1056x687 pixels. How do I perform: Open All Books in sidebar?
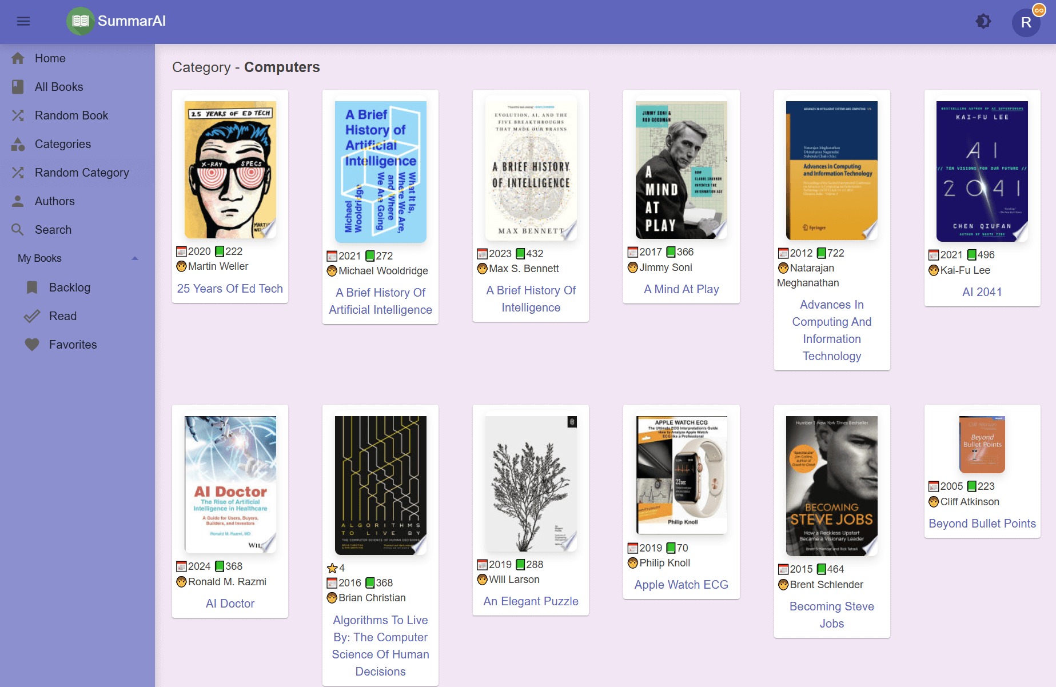[77, 87]
